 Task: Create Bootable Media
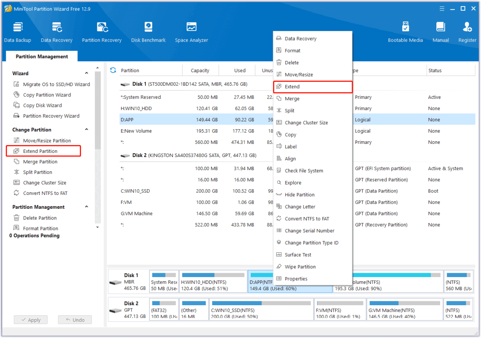405,32
